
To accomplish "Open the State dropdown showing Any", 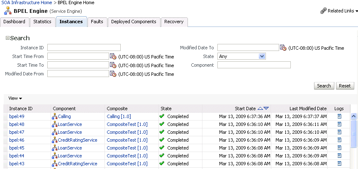I will (241, 56).
